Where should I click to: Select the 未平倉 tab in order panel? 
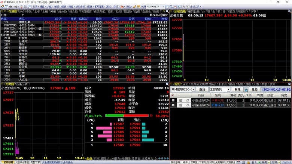(222, 84)
